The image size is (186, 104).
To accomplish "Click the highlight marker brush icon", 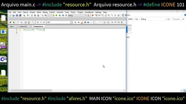I will pos(82,22).
